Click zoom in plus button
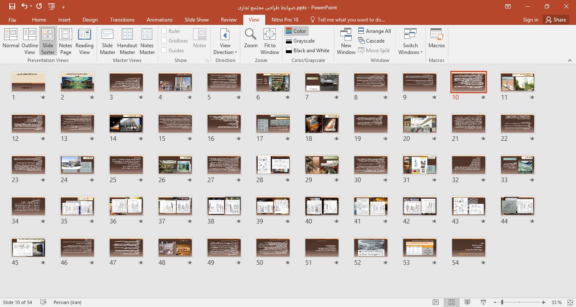 coord(544,302)
